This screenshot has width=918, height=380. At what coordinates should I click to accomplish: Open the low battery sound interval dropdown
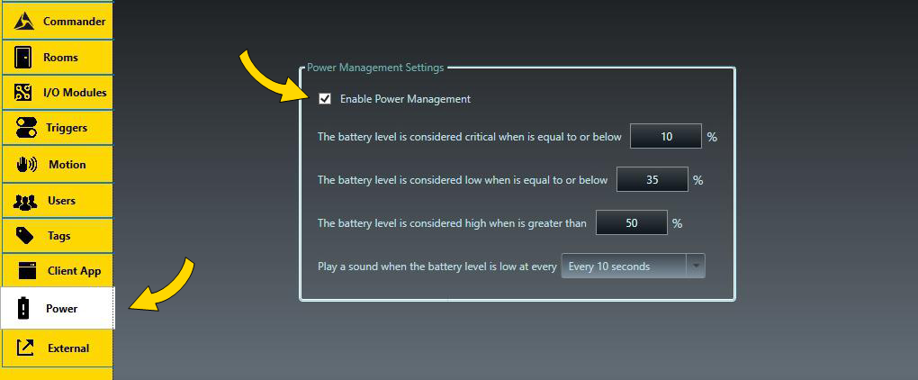[x=633, y=266]
